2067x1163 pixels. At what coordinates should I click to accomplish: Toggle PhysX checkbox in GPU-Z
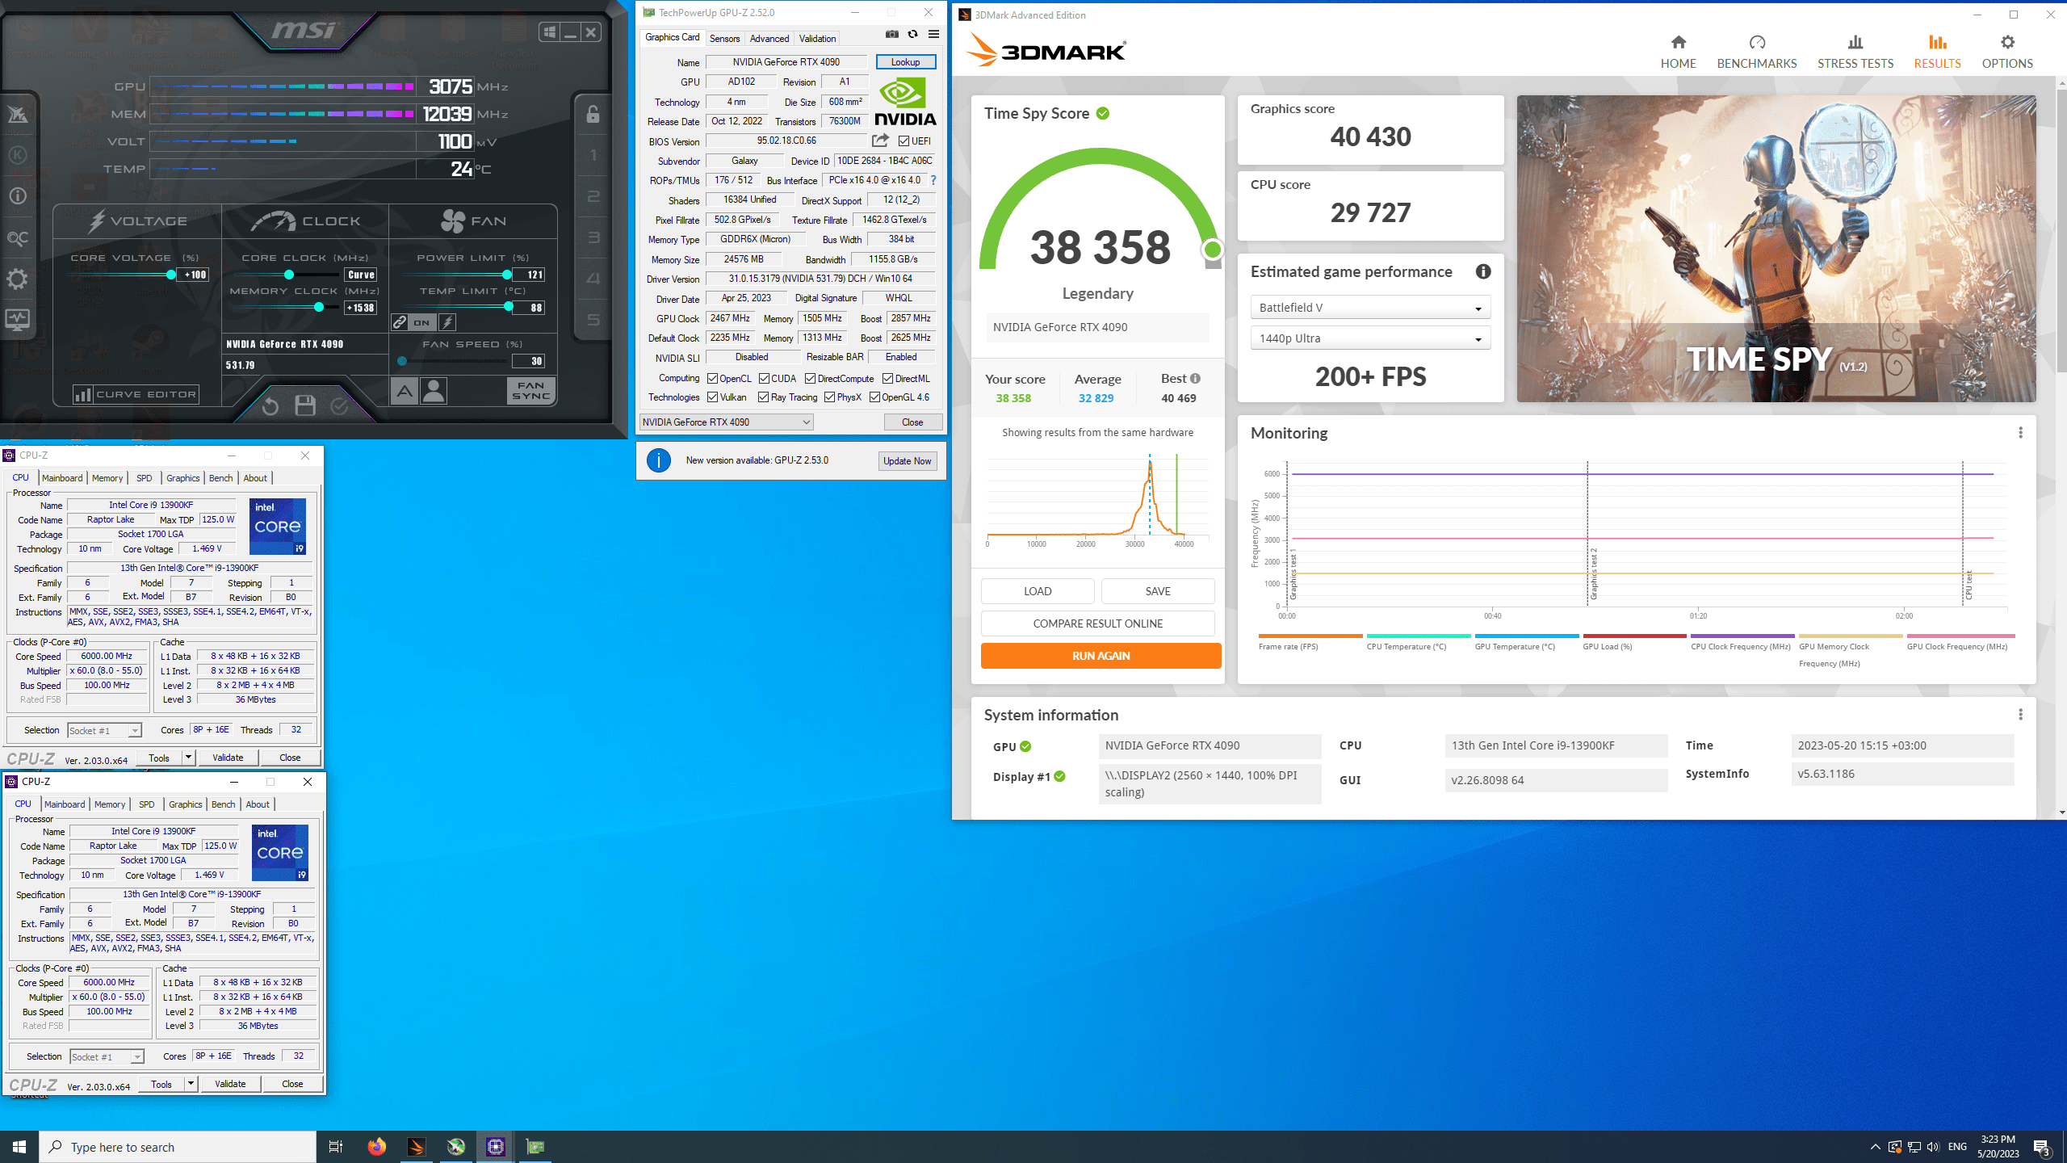coord(829,397)
